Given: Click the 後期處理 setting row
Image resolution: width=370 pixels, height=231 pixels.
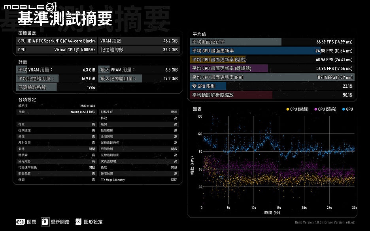Looking at the screenshot, I should (x=57, y=130).
